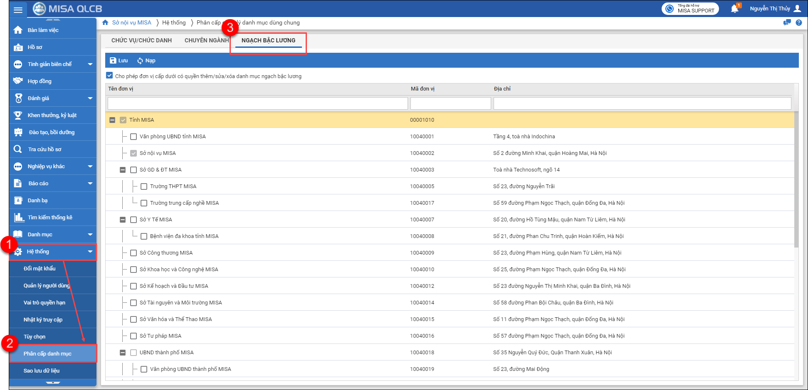
Task: Click the Lưu save button
Action: point(119,61)
